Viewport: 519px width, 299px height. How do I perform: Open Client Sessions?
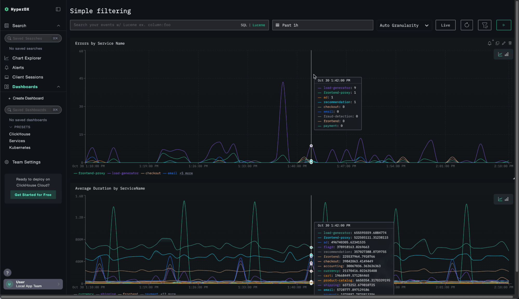pos(28,77)
